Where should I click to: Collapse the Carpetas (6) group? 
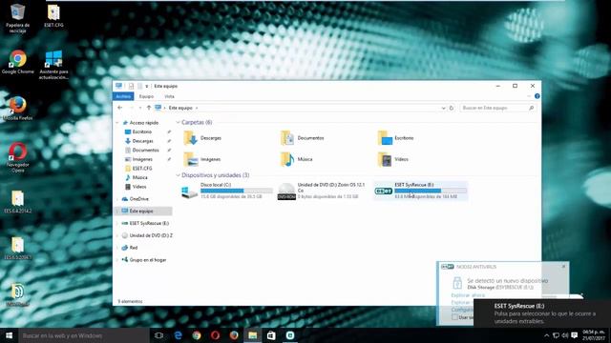pyautogui.click(x=179, y=123)
